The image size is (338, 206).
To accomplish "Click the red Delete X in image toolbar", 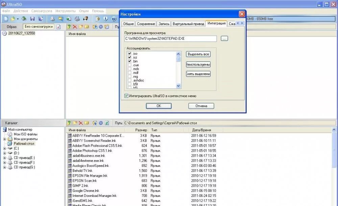I will coord(75,27).
